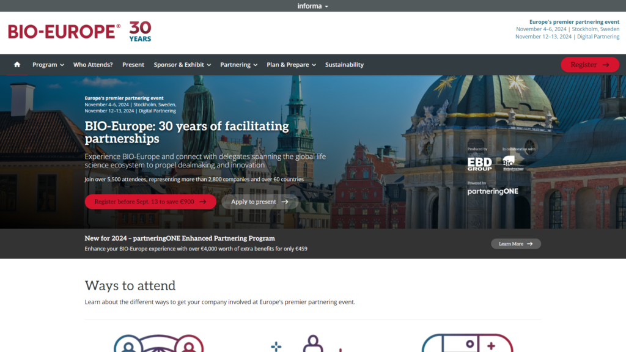
Task: Click the Apply to present button
Action: point(259,202)
